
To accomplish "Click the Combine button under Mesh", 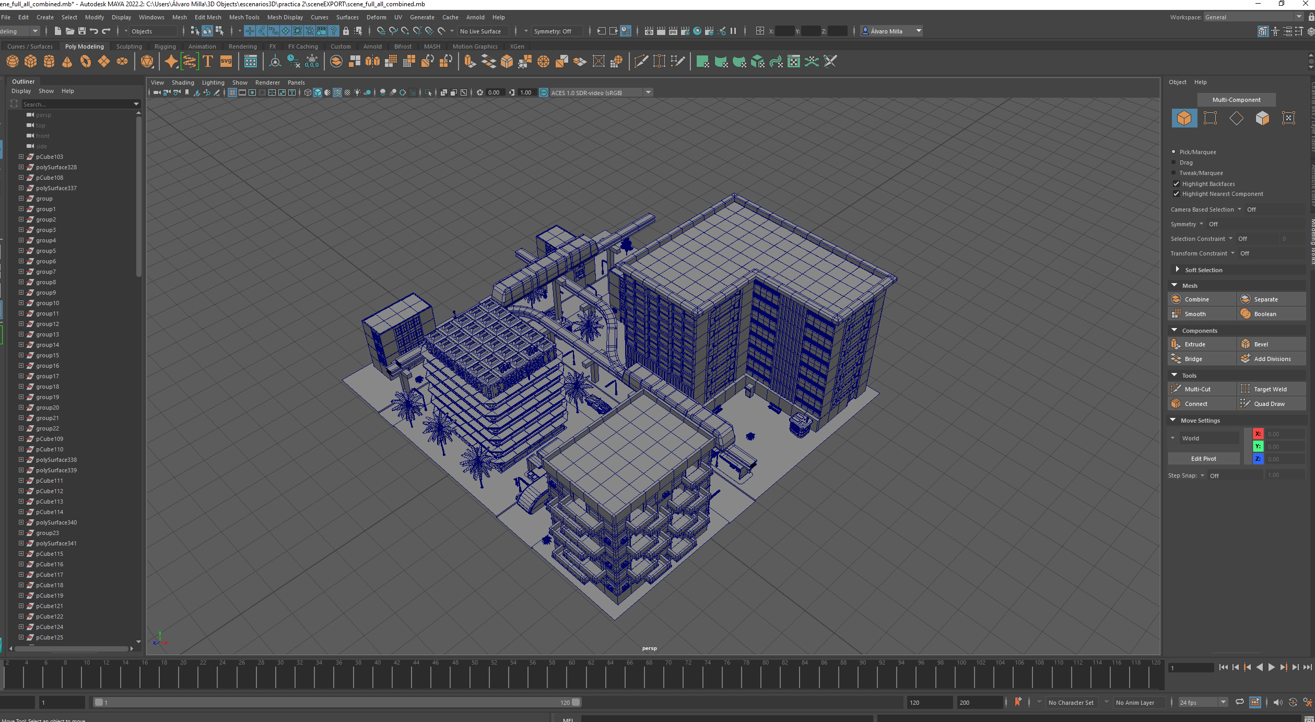I will (1201, 299).
